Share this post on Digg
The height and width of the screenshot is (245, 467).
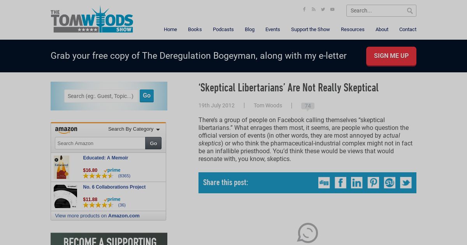(324, 182)
